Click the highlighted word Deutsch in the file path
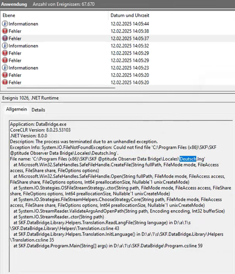The image size is (235, 274). click(187, 159)
